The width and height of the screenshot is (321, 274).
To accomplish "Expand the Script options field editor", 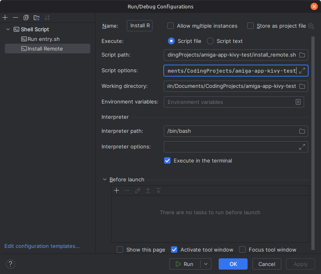I will click(x=302, y=71).
